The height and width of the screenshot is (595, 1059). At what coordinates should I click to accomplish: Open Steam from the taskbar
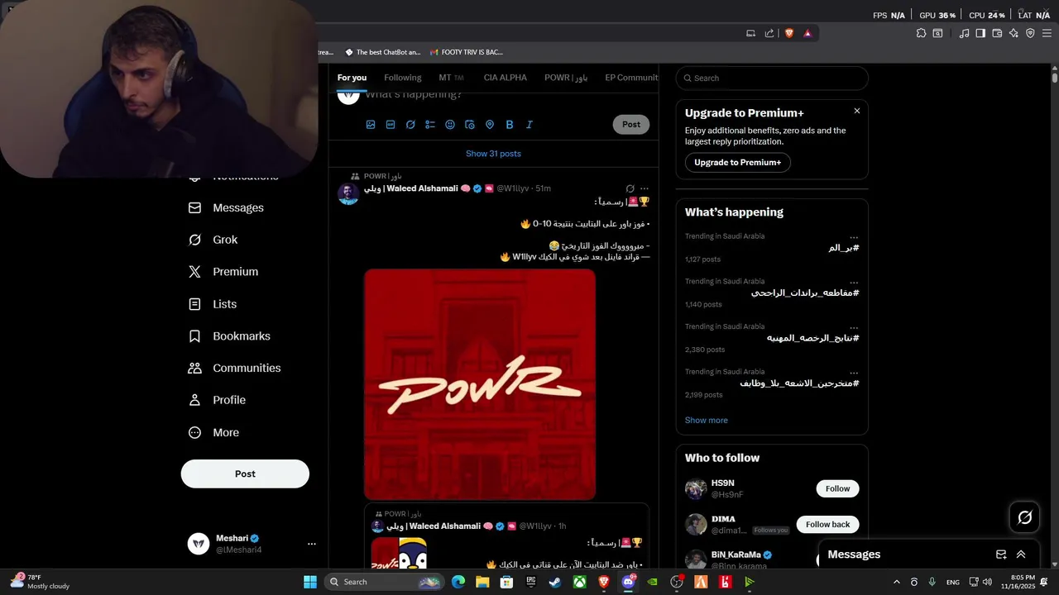(x=555, y=582)
